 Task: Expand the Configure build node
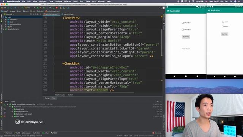point(12,112)
